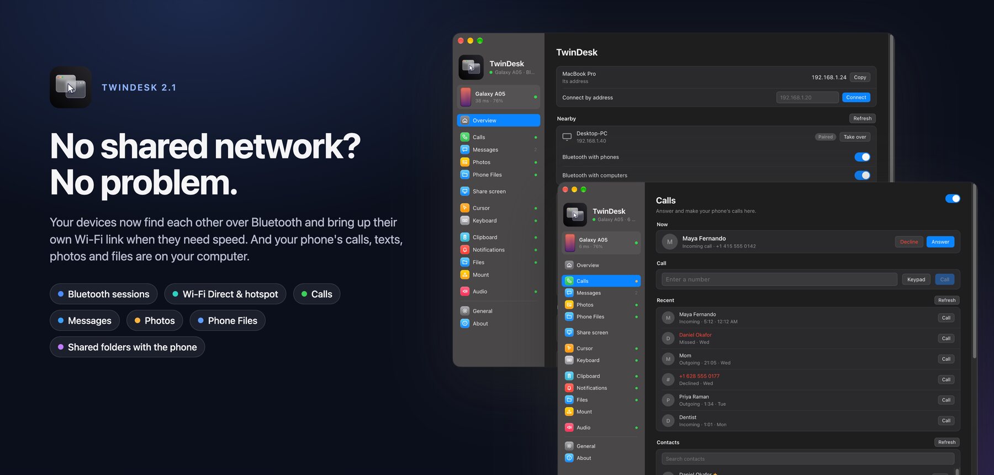Image resolution: width=994 pixels, height=475 pixels.
Task: Open Overview in the front Calls window sidebar
Action: (601, 265)
